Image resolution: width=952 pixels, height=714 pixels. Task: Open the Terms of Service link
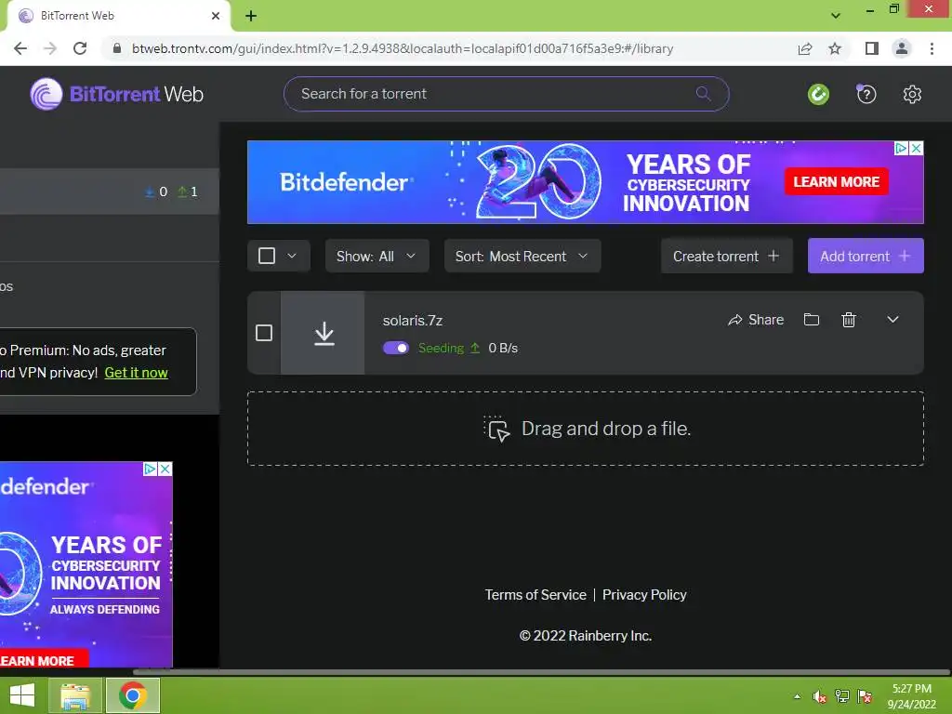[535, 595]
